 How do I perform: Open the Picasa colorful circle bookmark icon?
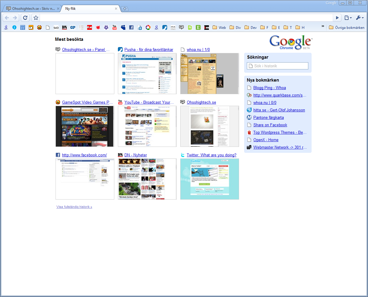148,27
